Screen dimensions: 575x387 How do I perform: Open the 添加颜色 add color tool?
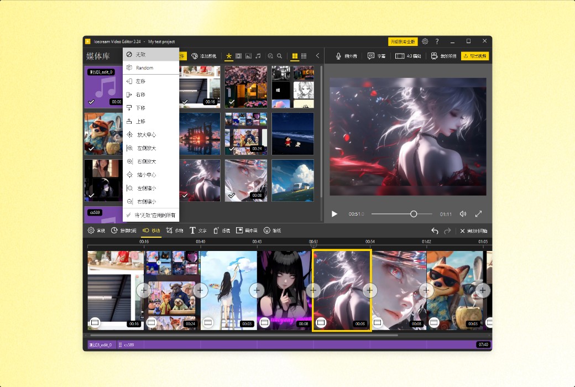click(204, 56)
